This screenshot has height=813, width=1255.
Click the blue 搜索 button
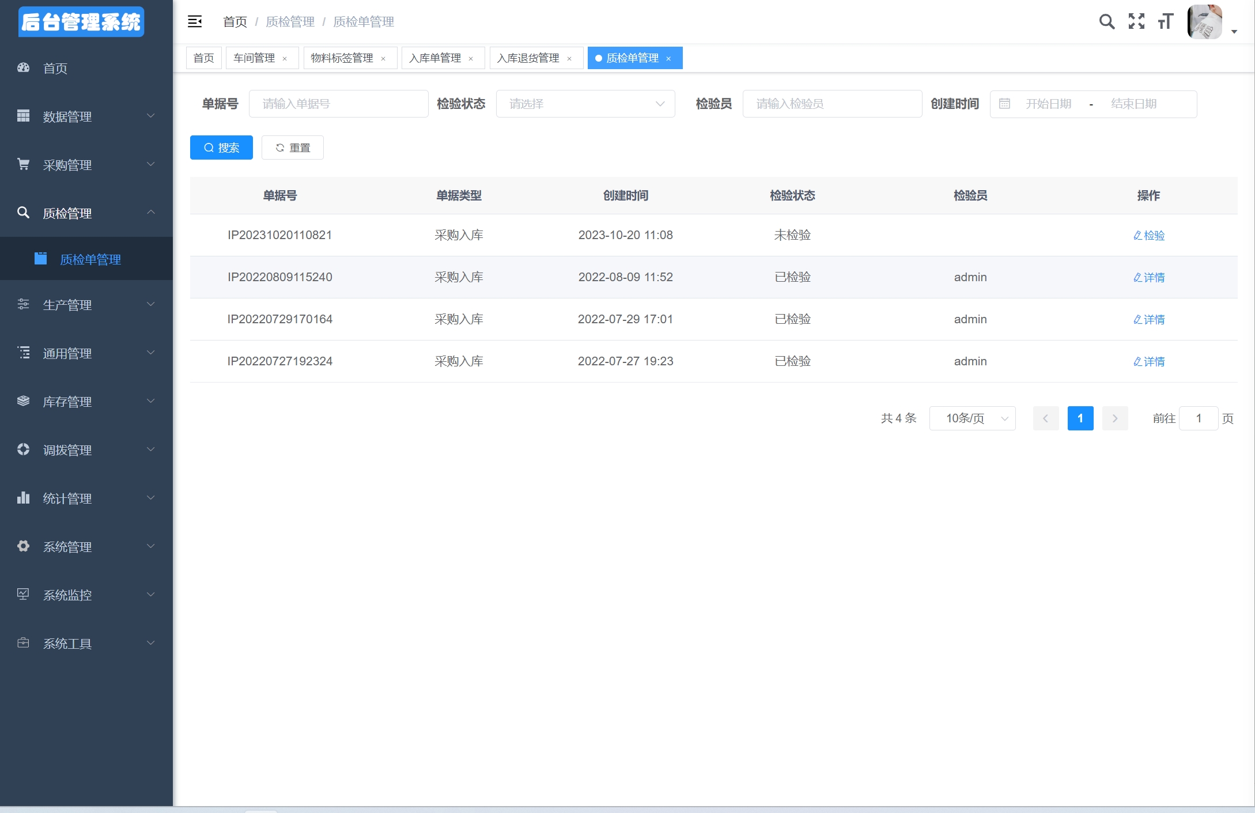(x=221, y=148)
